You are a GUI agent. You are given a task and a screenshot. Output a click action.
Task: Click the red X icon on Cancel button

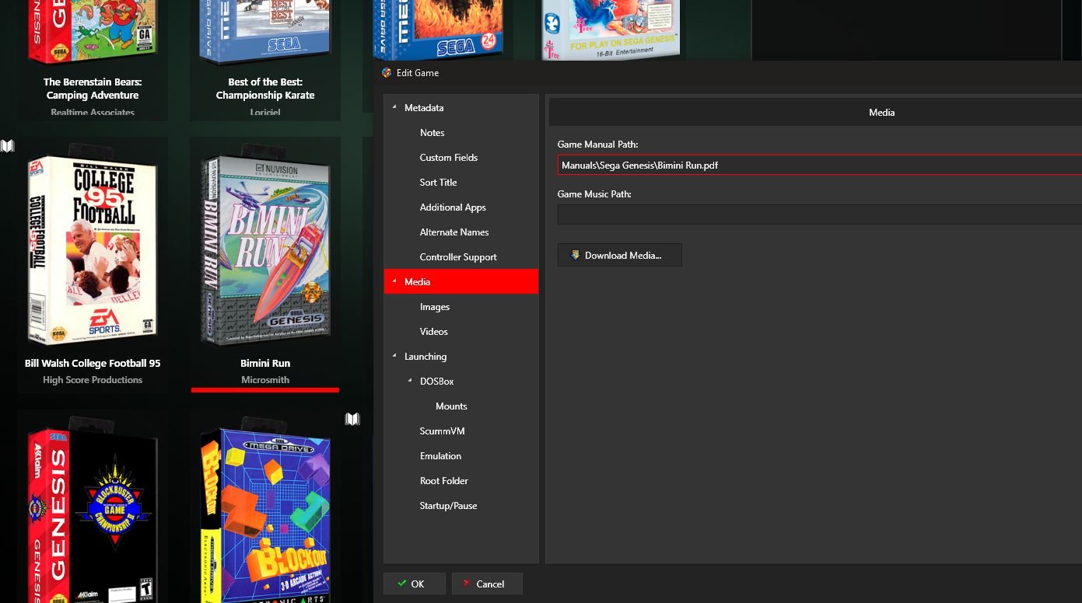[467, 584]
